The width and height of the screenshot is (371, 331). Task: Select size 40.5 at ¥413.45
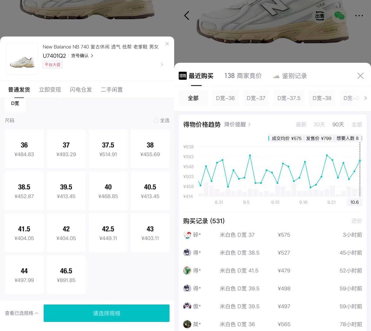(150, 191)
